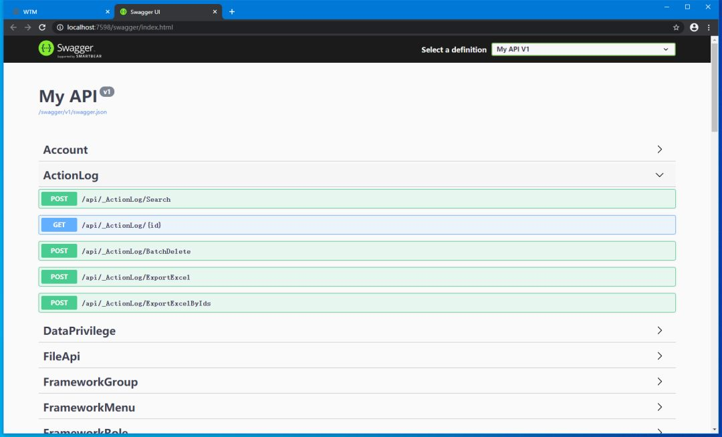722x437 pixels.
Task: Click the FrameworkGroup section heading
Action: coord(90,382)
